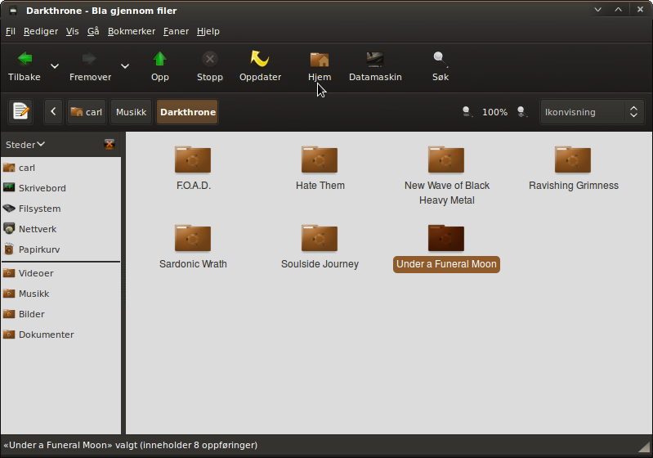Open the Bokmerker menu

click(132, 31)
